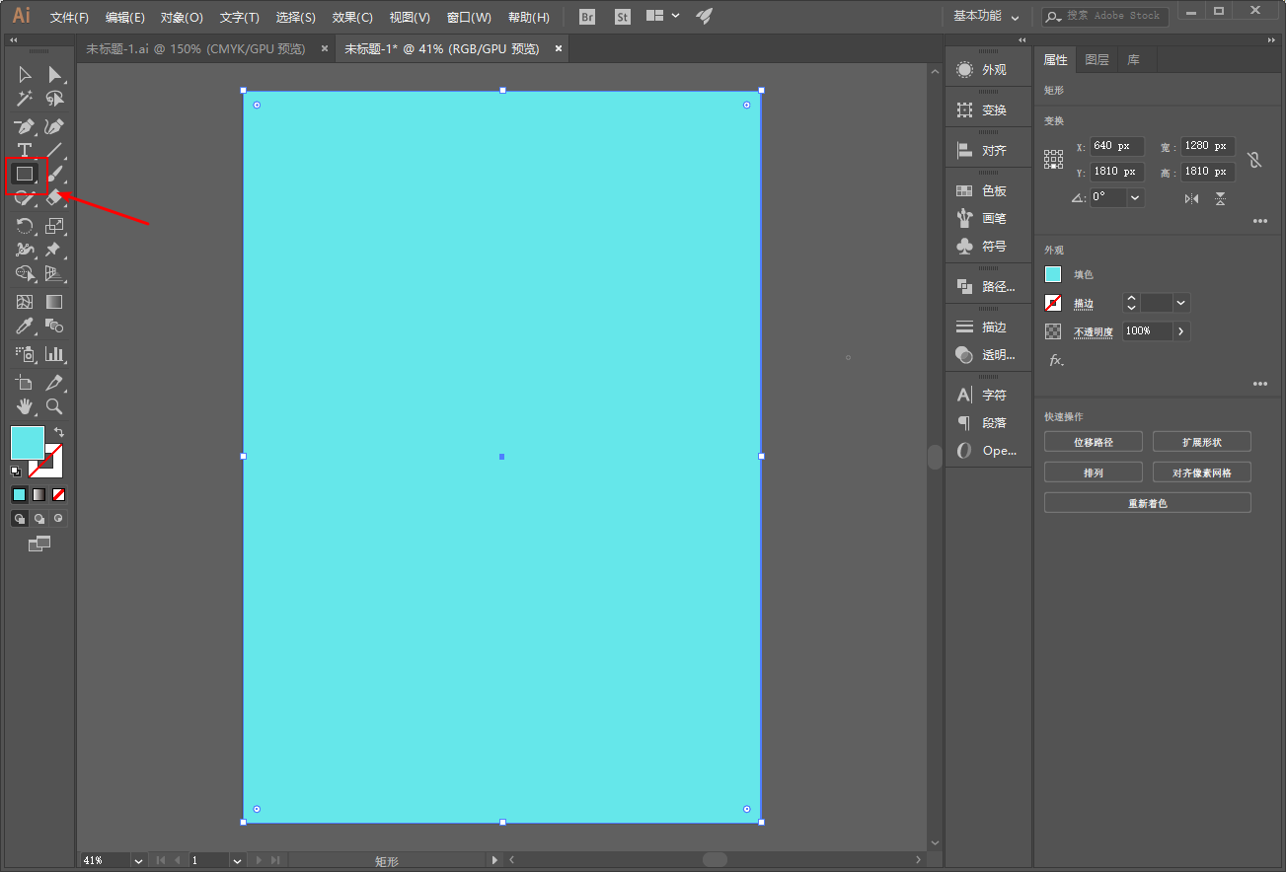1286x872 pixels.
Task: Select the Magic Wand tool
Action: tap(25, 99)
